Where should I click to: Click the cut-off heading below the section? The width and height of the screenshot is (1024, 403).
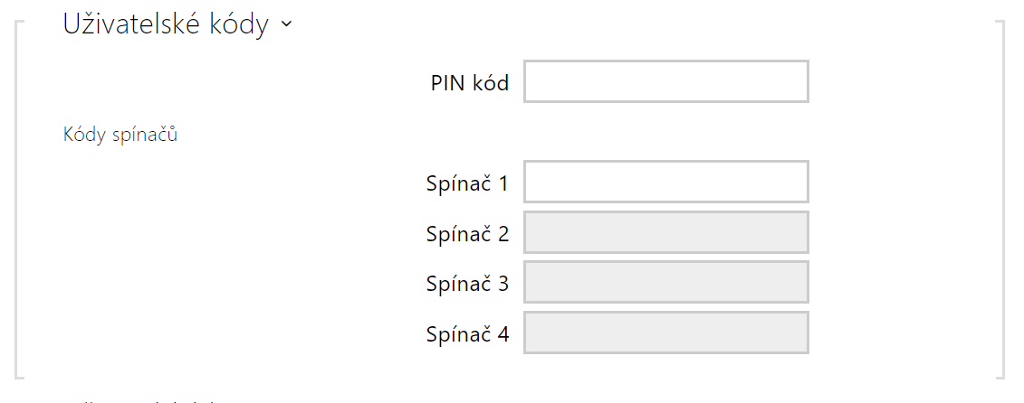point(145,399)
